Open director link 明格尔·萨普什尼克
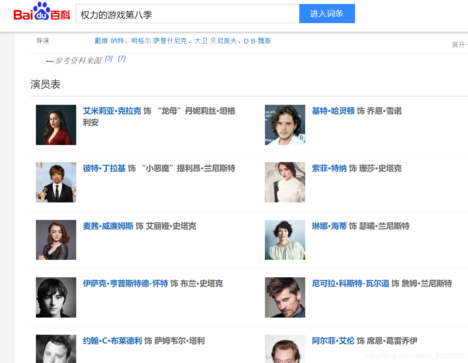The image size is (468, 363). [159, 41]
